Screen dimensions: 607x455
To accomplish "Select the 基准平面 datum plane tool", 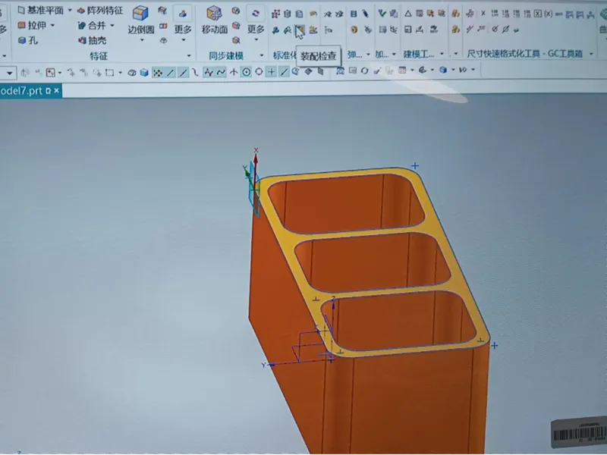I will coord(40,10).
